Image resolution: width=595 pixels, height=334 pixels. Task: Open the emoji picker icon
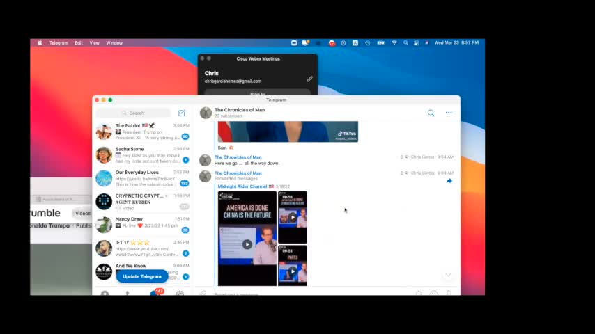pos(434,294)
